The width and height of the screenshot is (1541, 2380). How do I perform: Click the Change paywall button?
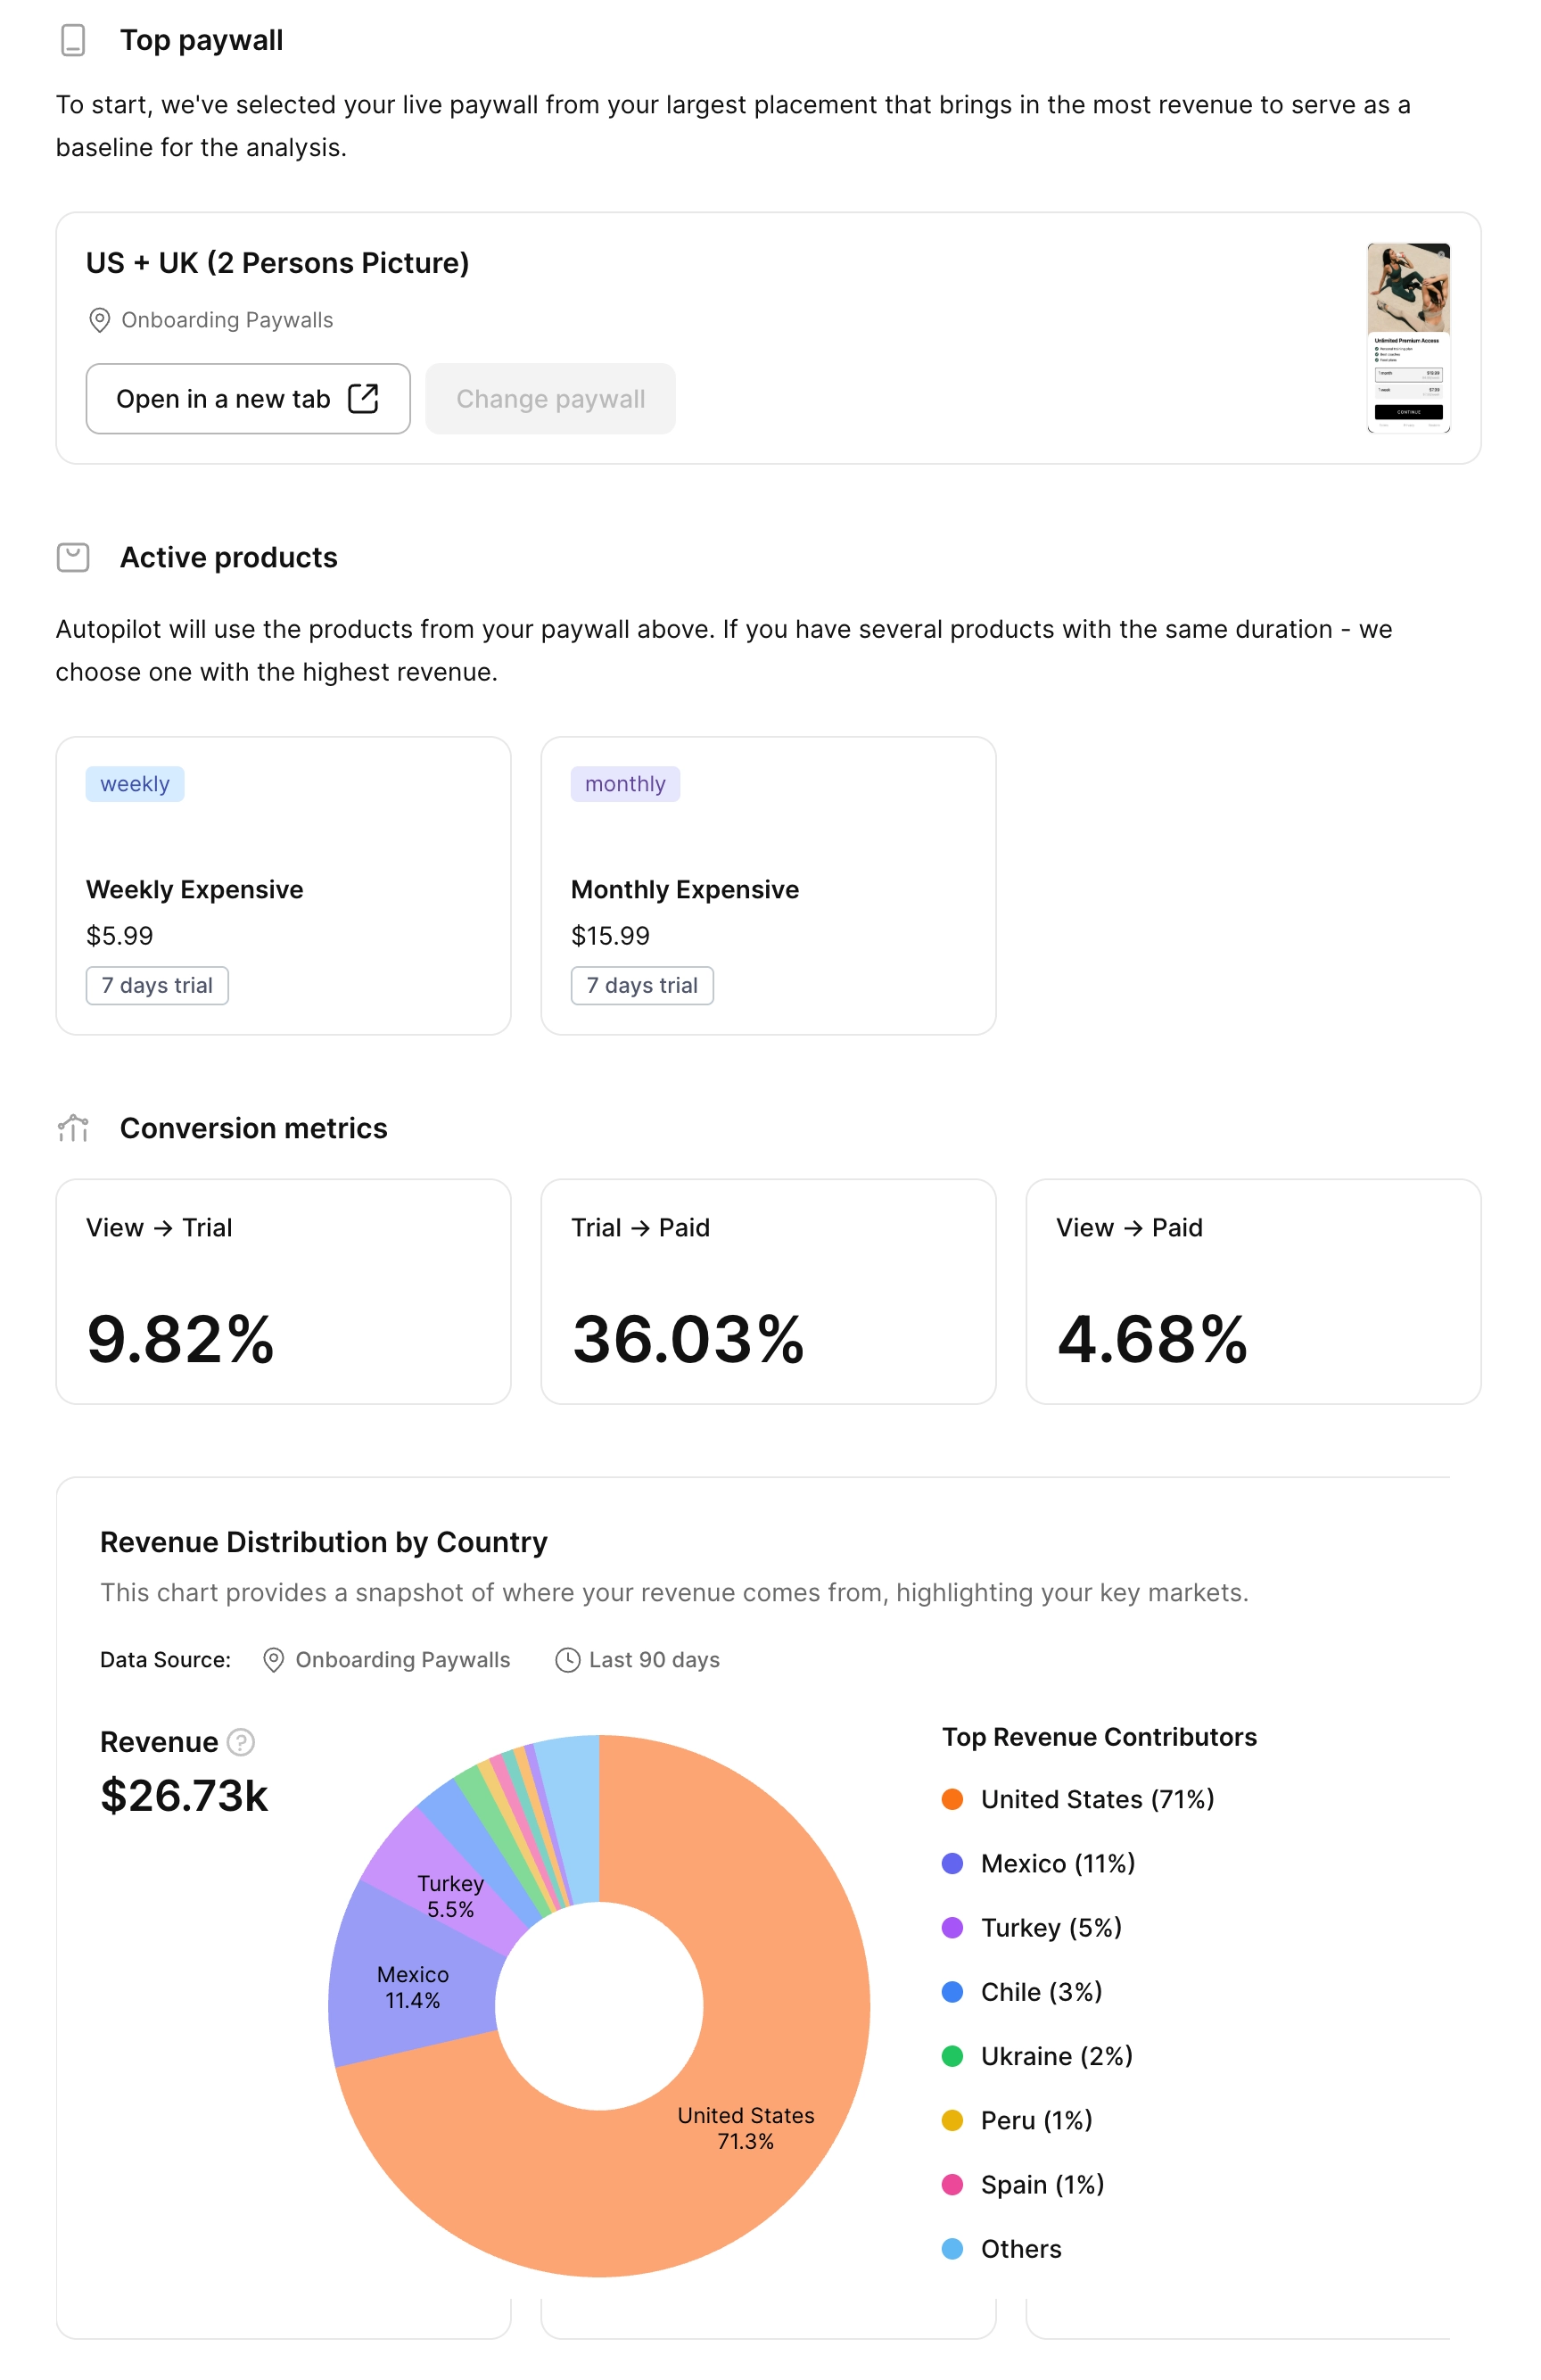click(x=550, y=398)
